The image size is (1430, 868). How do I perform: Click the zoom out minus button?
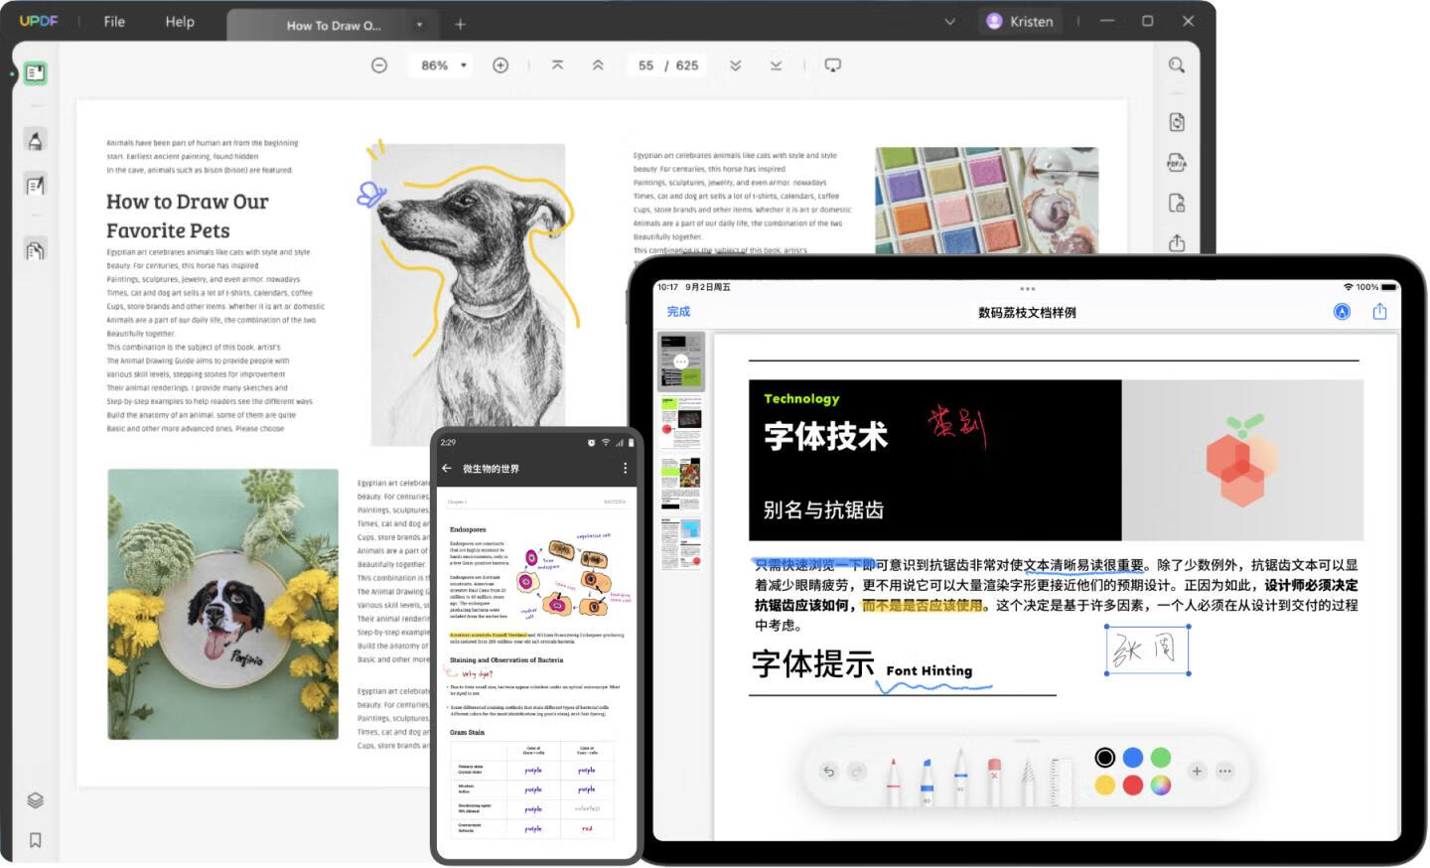[x=379, y=66]
